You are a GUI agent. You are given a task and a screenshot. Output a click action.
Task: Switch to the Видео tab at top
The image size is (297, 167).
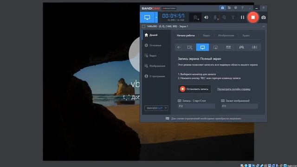[207, 35]
